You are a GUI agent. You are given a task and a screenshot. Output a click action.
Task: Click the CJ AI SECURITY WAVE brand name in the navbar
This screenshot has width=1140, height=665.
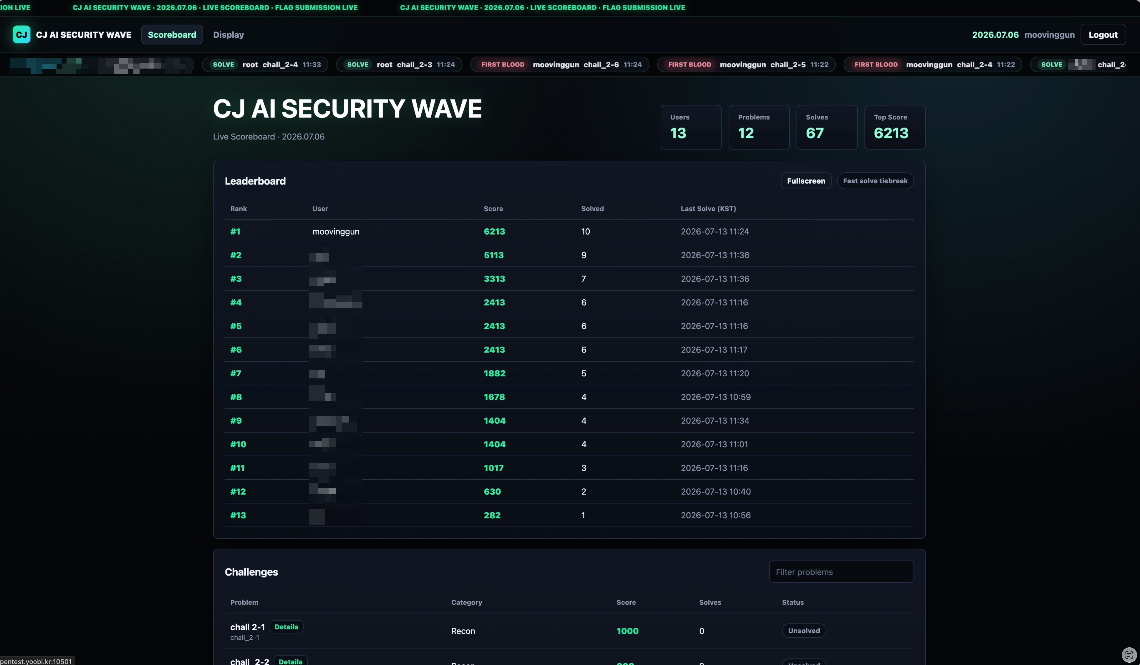84,34
